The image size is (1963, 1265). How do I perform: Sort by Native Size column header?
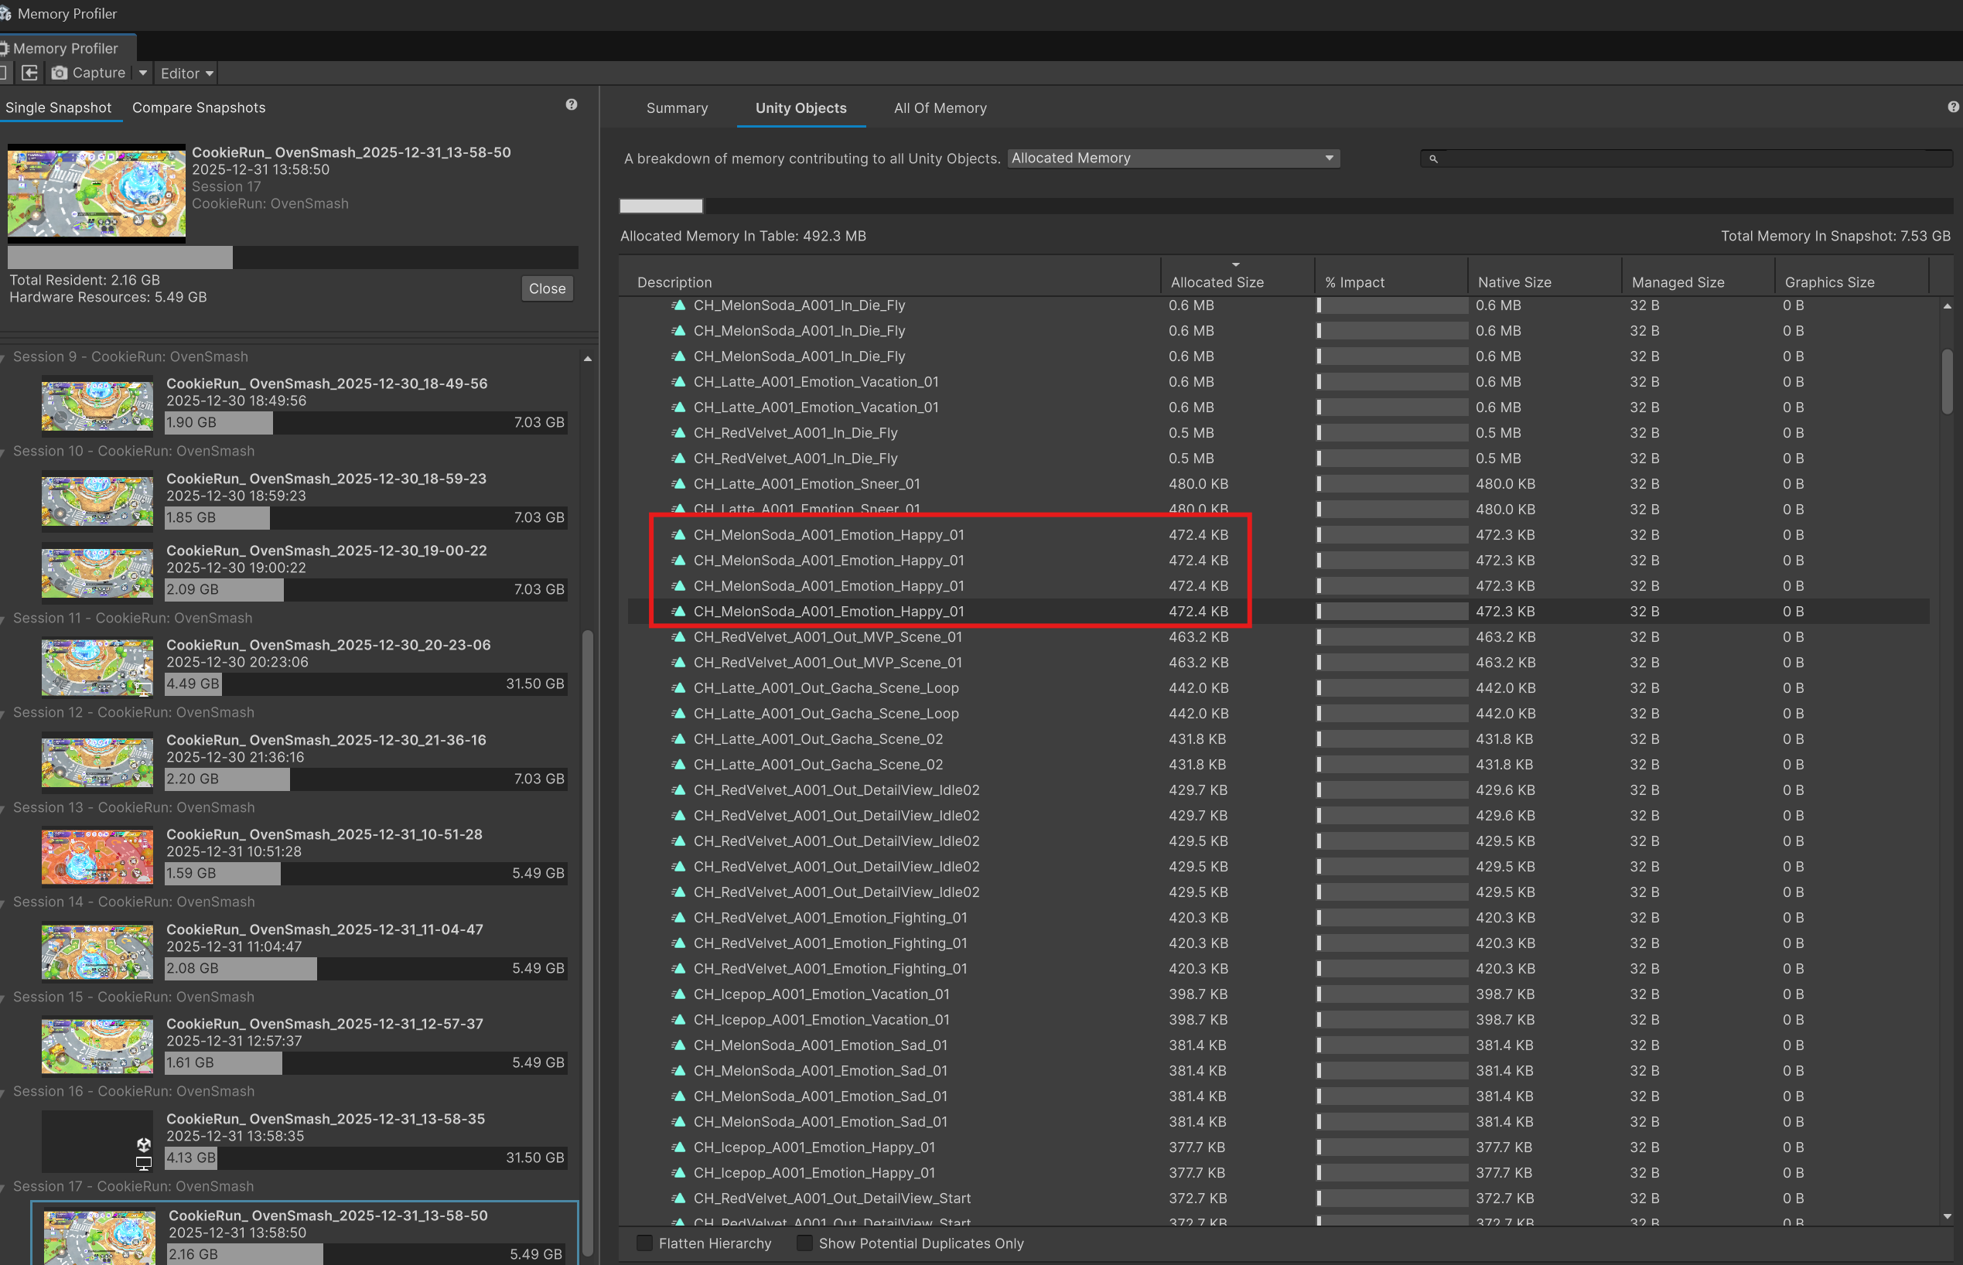pos(1545,281)
